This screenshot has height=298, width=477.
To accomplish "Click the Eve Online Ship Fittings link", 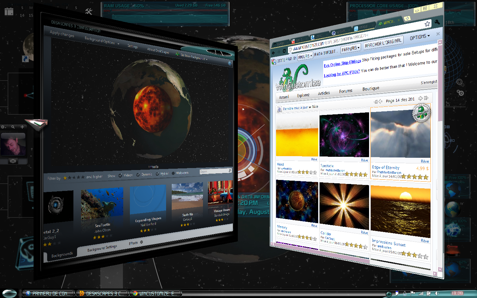I will pyautogui.click(x=342, y=63).
